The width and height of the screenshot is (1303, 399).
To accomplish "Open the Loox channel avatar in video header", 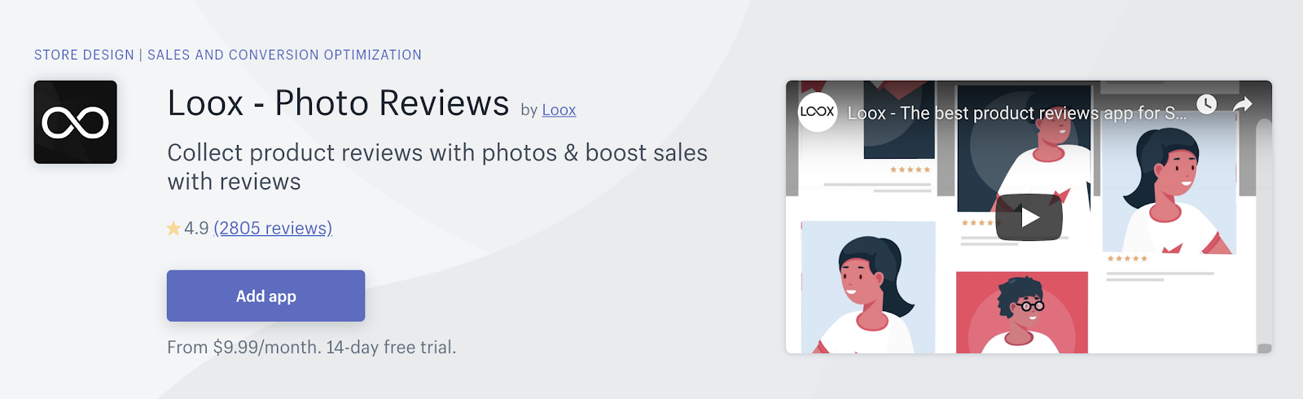I will pos(817,112).
